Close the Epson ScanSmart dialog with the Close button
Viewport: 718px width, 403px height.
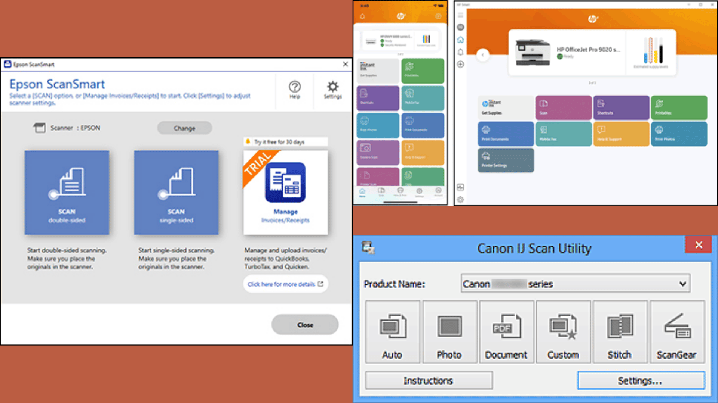pos(305,325)
